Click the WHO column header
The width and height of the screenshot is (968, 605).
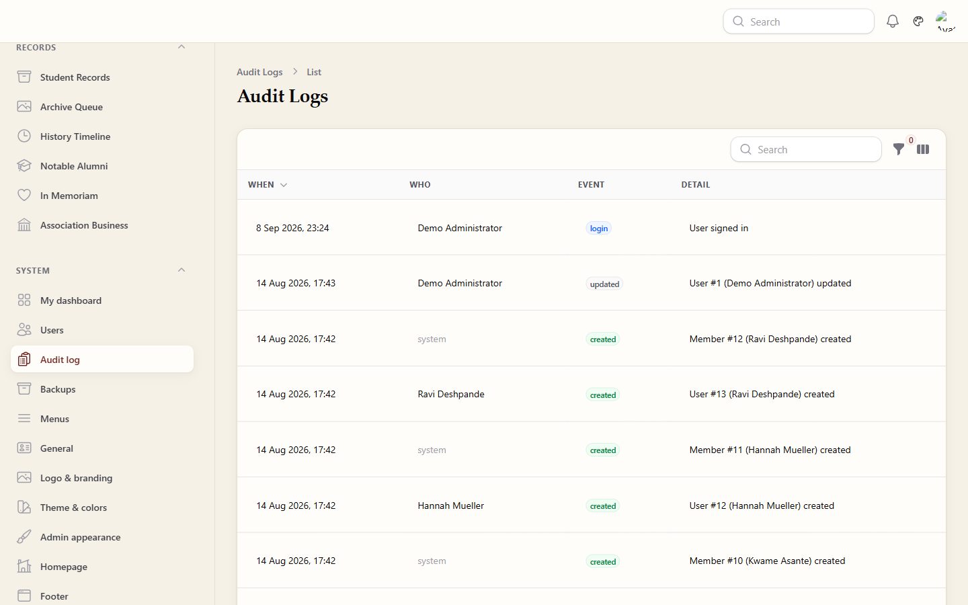tap(420, 184)
